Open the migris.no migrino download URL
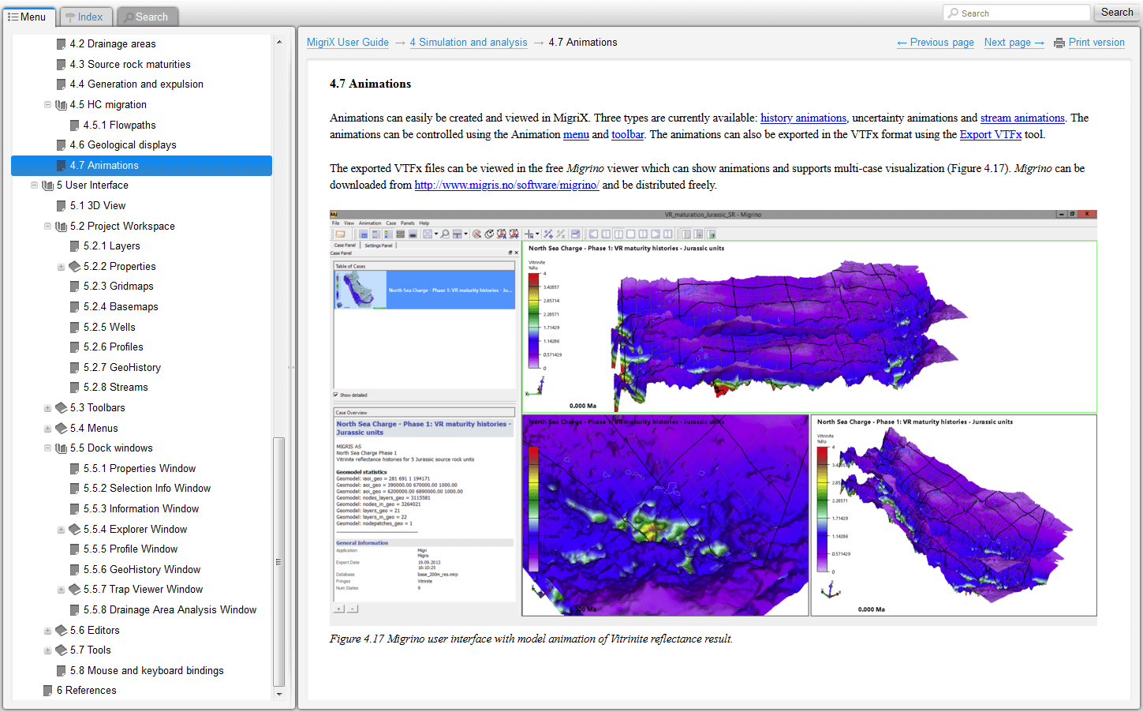 [x=506, y=185]
